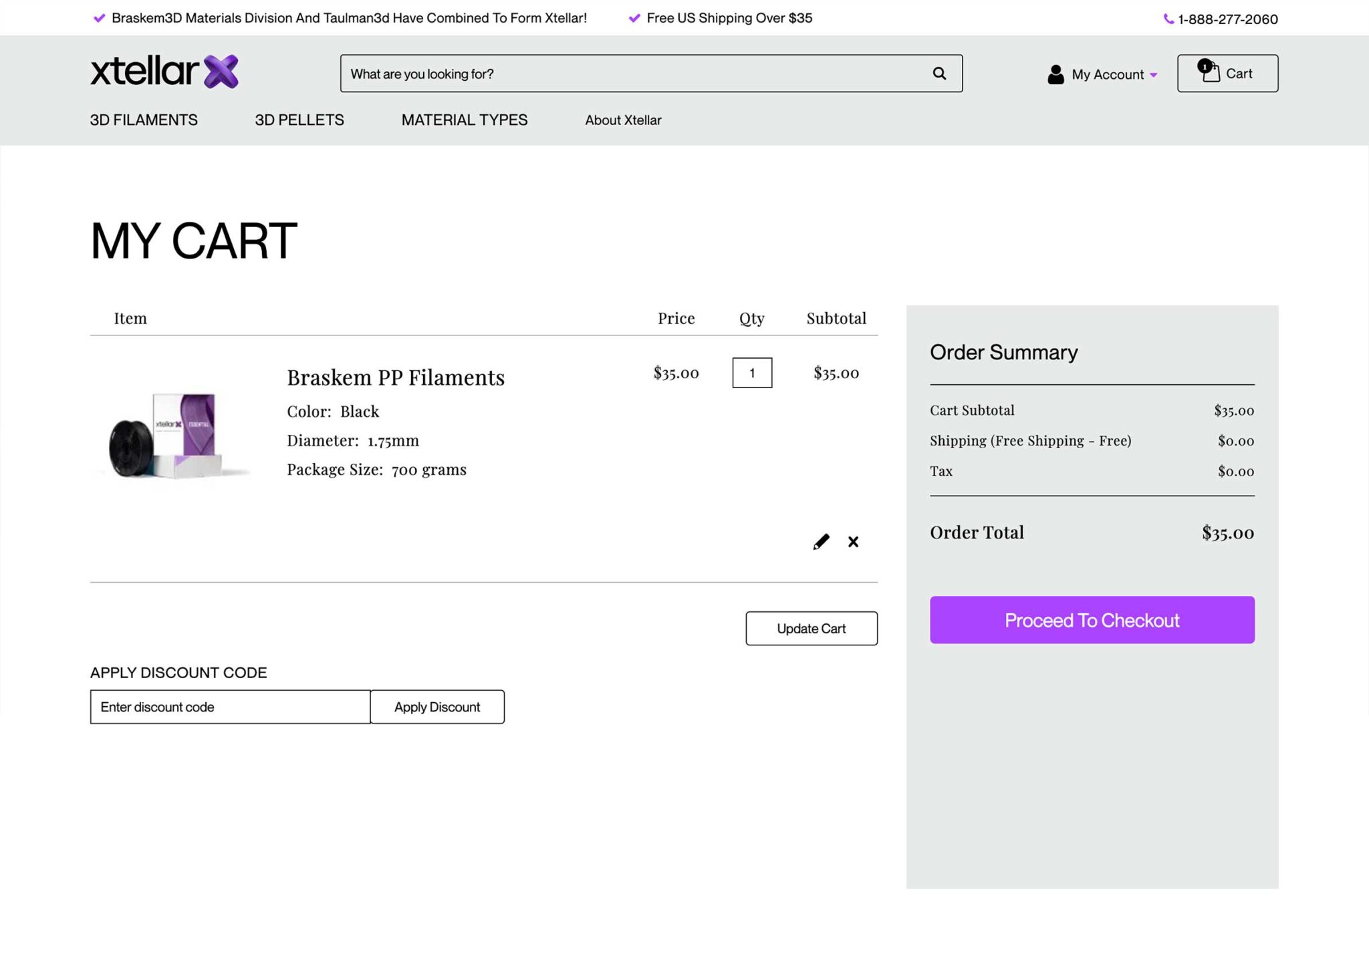This screenshot has height=956, width=1369.
Task: Click the quantity input box
Action: (752, 373)
